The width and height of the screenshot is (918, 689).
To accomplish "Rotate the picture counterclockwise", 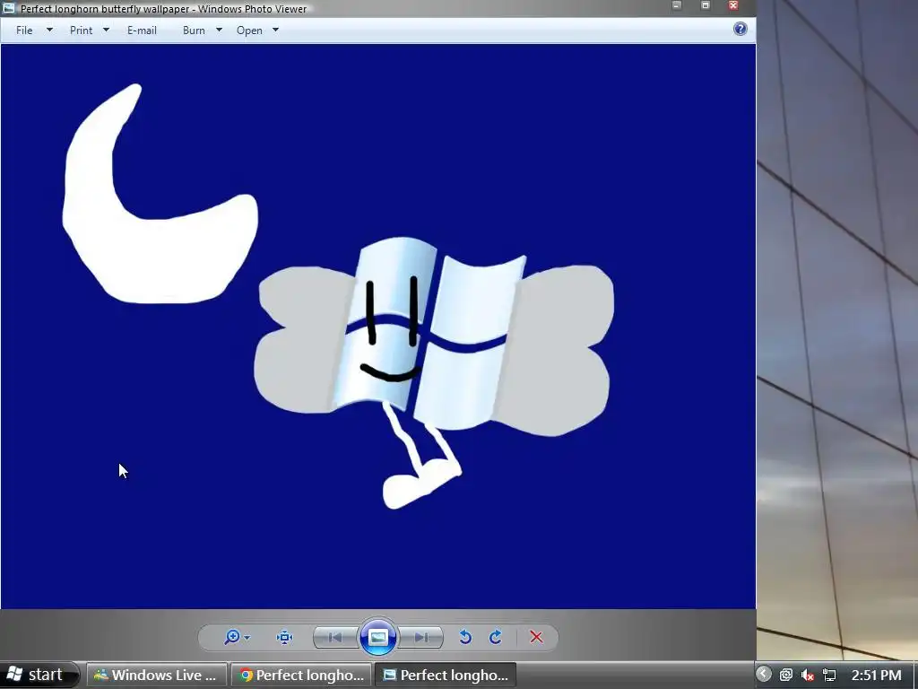I will click(465, 637).
